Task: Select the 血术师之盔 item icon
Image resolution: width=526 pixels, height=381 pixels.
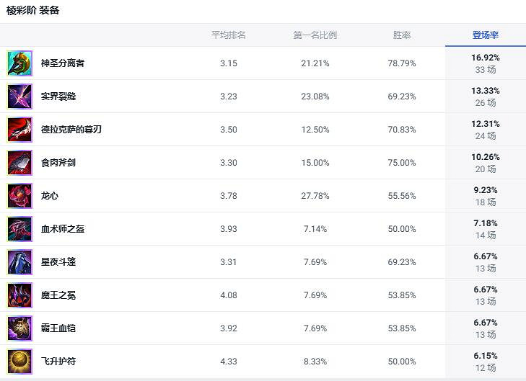Action: (x=19, y=229)
